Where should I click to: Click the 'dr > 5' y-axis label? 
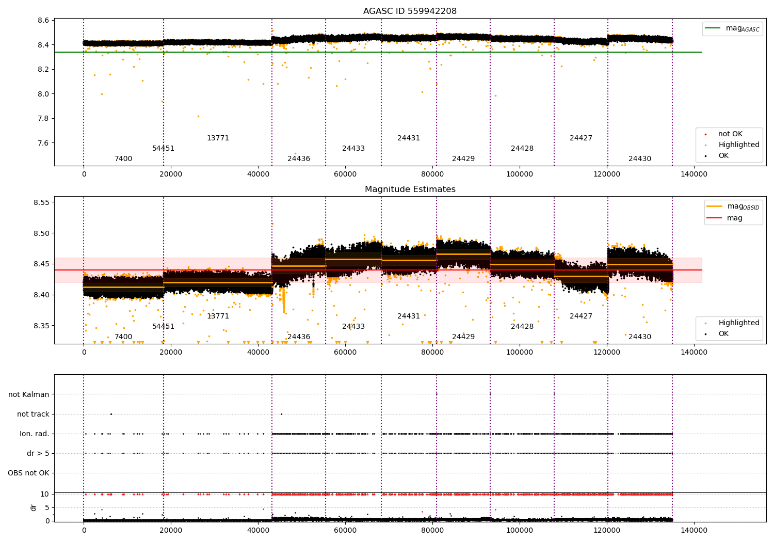coord(38,454)
